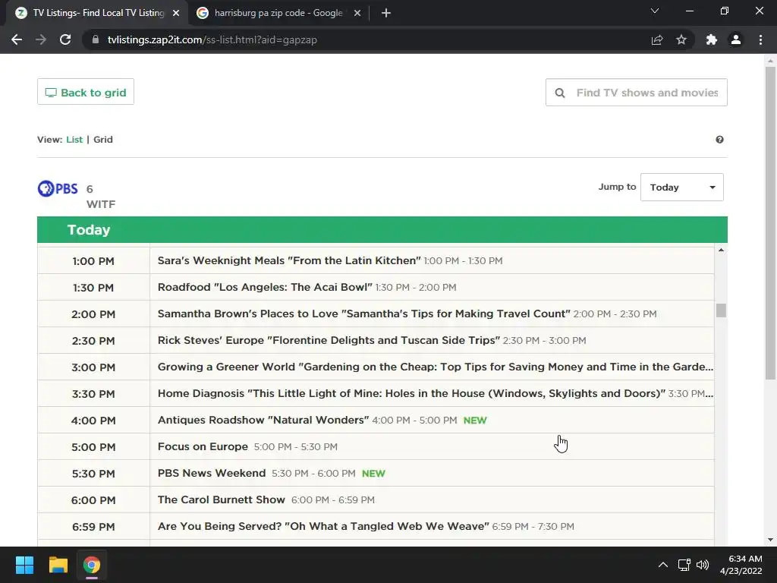Image resolution: width=777 pixels, height=583 pixels.
Task: Open the taskbar clock and date
Action: point(741,565)
